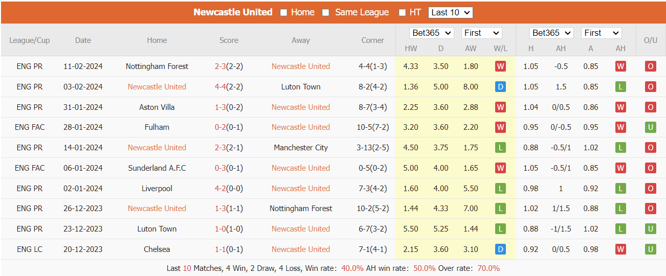The image size is (666, 276).
Task: Tick the Same League checkbox
Action: click(x=326, y=13)
